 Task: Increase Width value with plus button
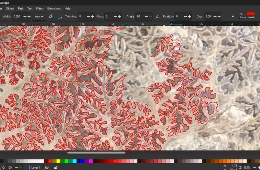[x=29, y=16]
